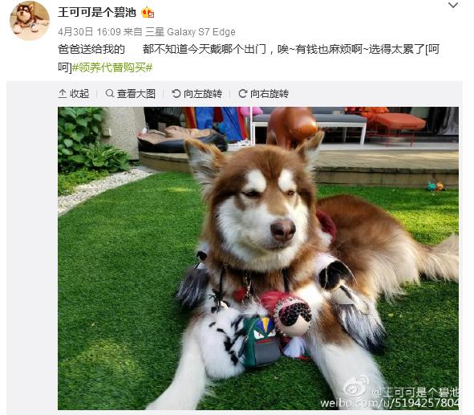Image resolution: width=474 pixels, height=415 pixels.
Task: Rotate image with 向左旋转
Action: point(203,94)
